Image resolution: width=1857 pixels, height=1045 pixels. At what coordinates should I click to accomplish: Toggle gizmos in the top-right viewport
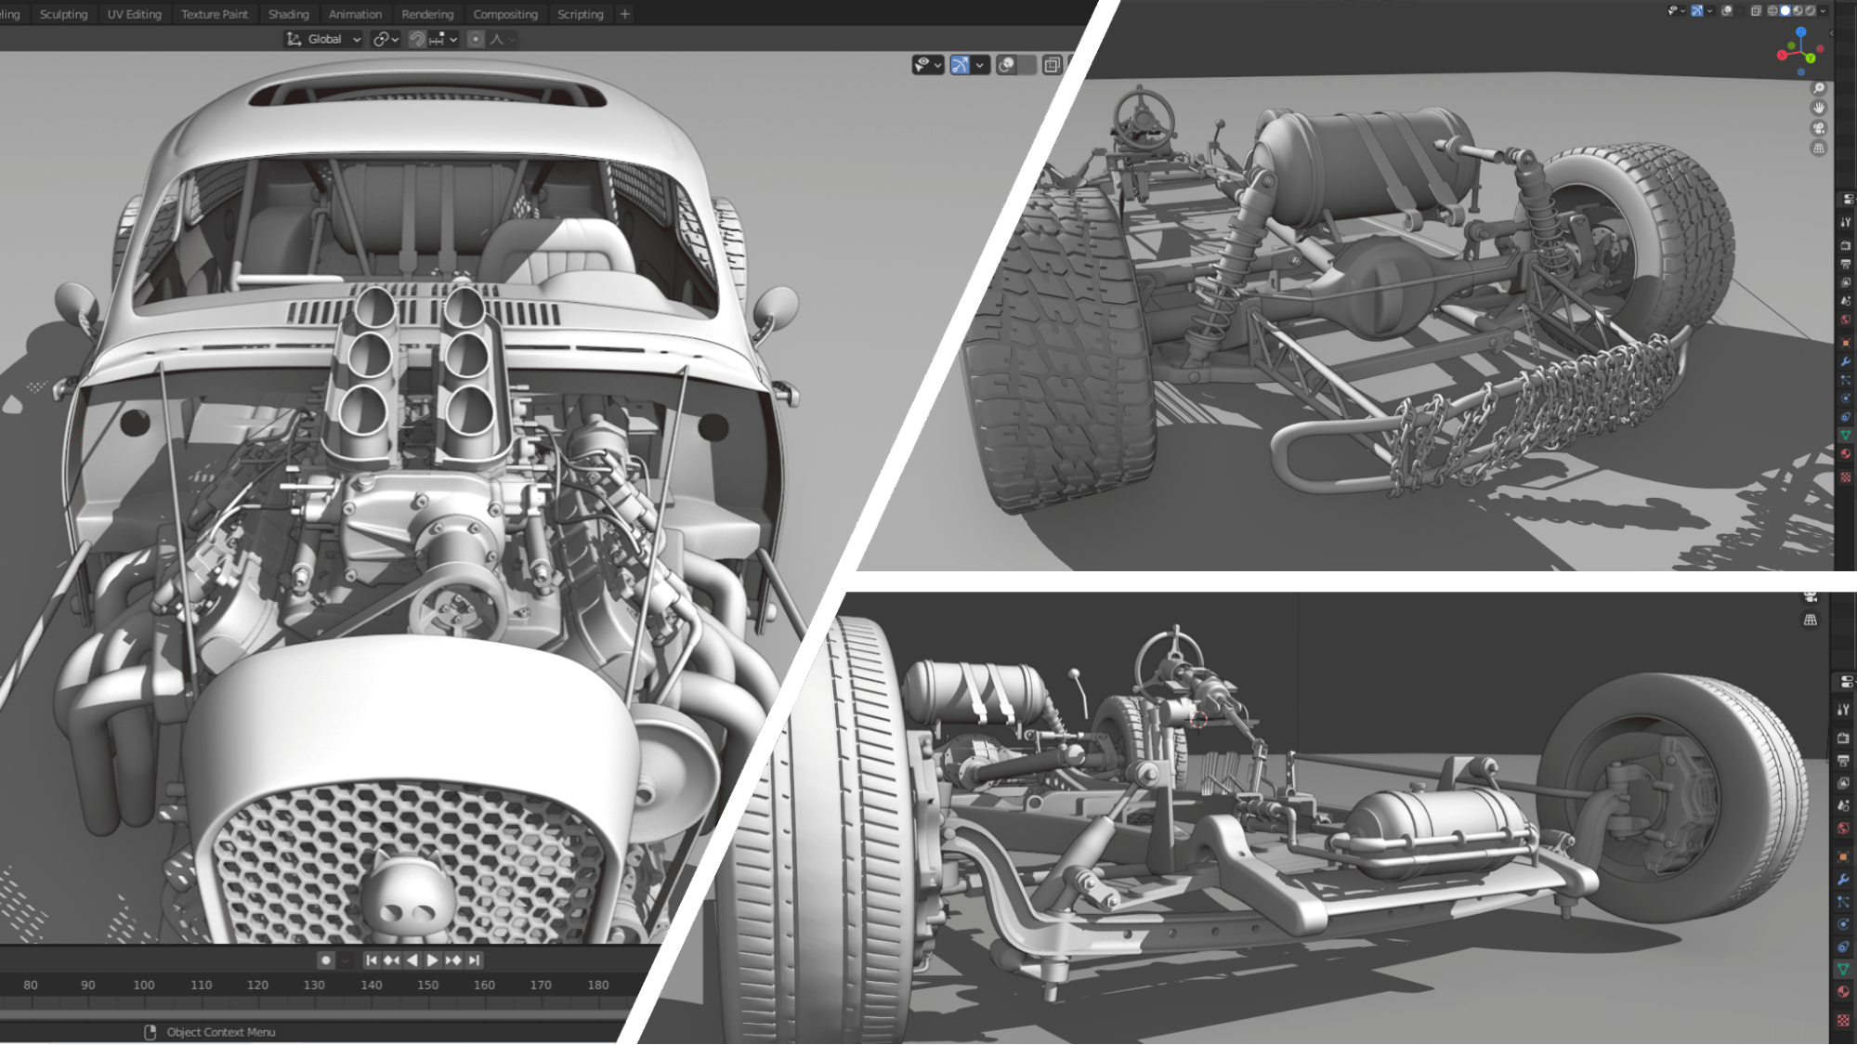pos(1697,11)
